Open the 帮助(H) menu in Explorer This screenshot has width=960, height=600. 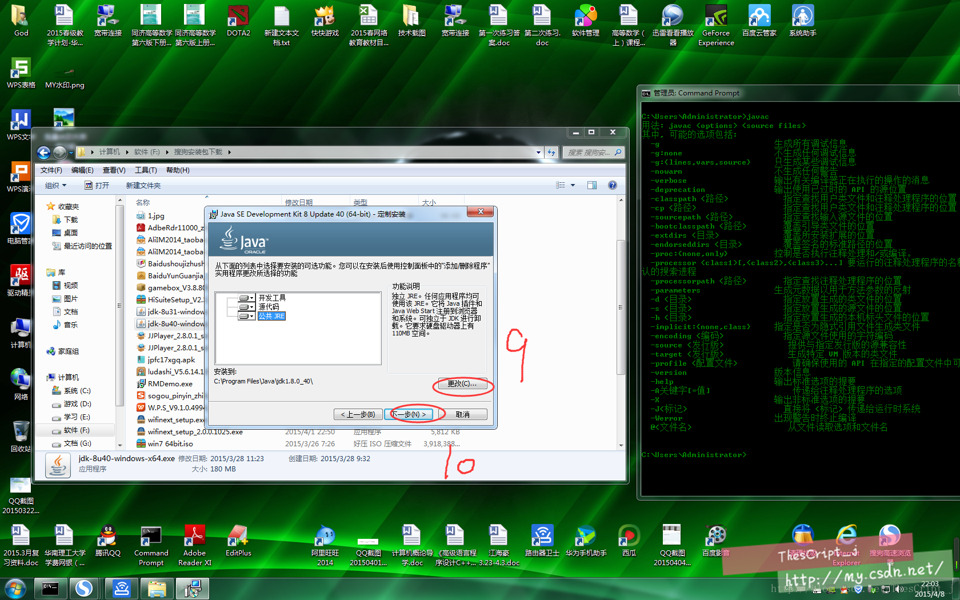coord(178,170)
